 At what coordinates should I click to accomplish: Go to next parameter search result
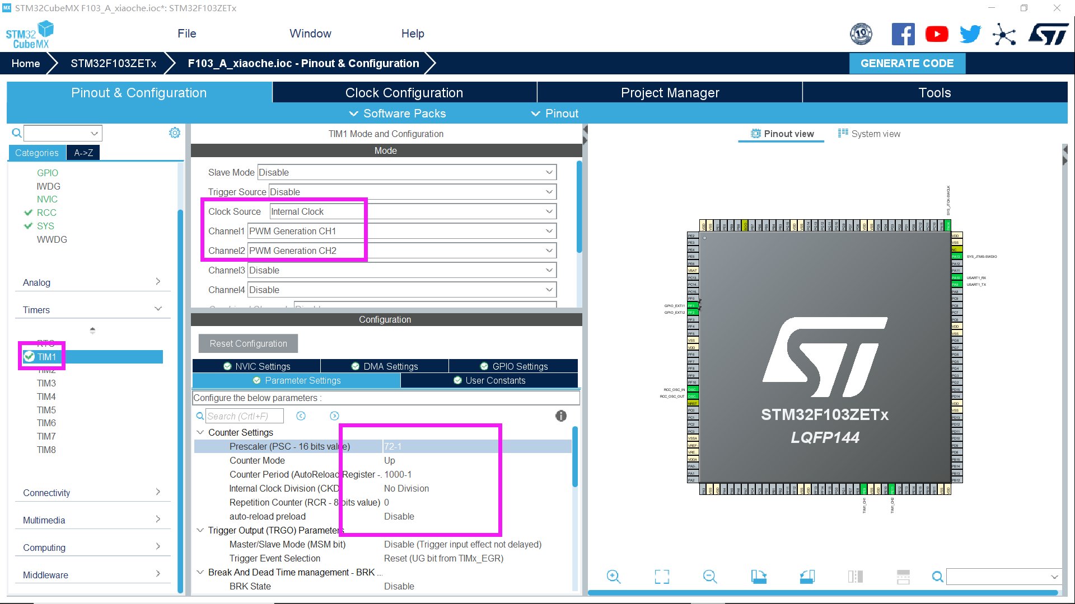(334, 416)
